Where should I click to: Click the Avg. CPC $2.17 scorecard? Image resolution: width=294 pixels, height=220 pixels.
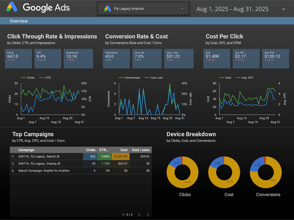tap(246, 58)
